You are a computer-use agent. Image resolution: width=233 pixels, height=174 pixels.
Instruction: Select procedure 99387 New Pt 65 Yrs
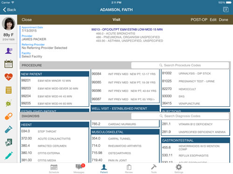point(125,99)
